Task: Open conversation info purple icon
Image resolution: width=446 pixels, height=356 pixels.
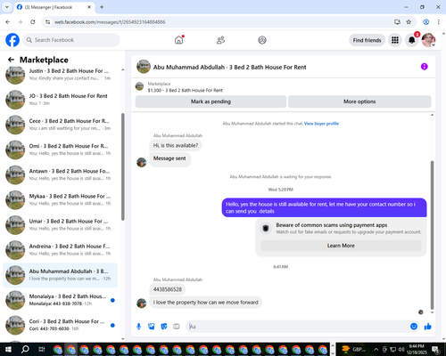Action: click(x=425, y=67)
